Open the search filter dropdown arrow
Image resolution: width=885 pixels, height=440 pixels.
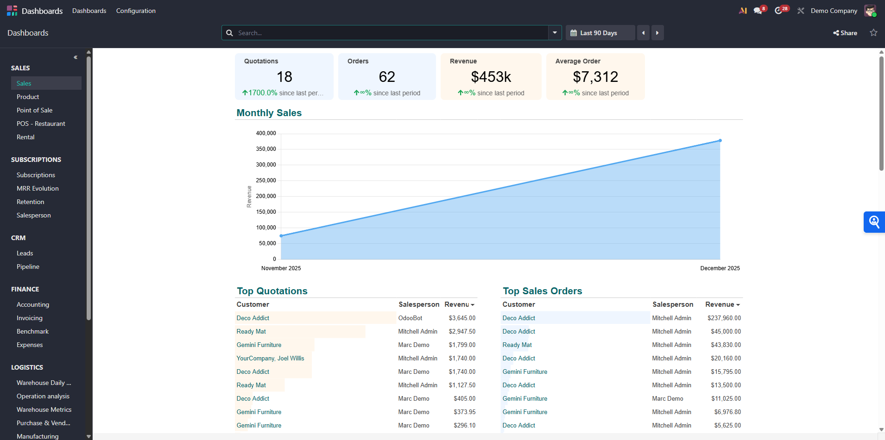pyautogui.click(x=554, y=32)
